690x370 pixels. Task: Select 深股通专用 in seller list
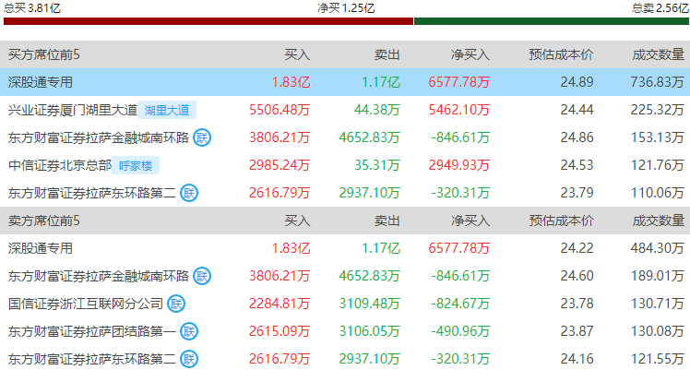(40, 248)
